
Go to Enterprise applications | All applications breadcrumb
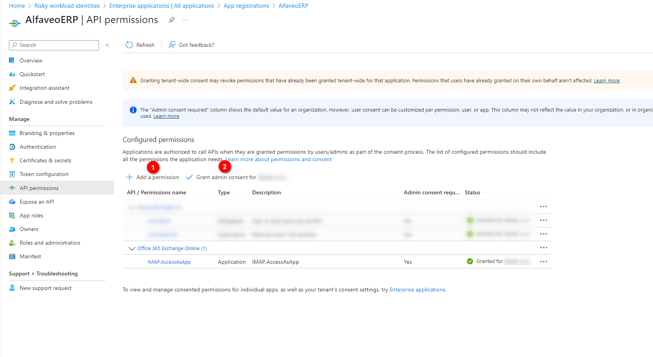coord(161,6)
